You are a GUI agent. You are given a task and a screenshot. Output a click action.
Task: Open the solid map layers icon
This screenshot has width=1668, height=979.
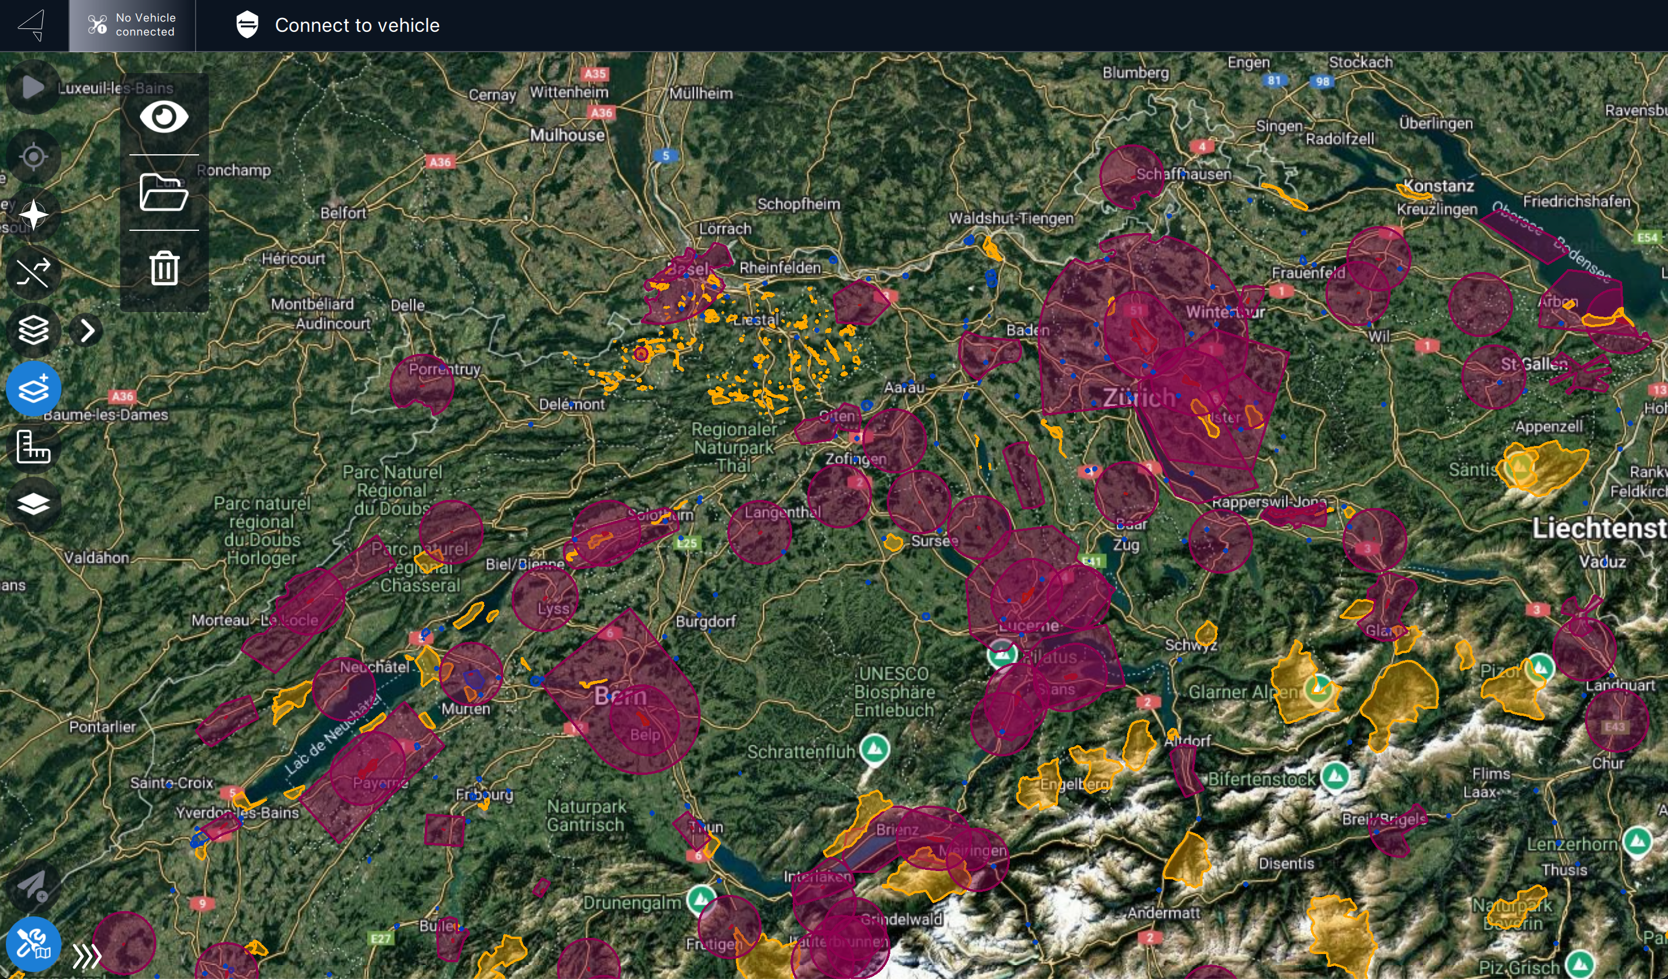click(33, 504)
